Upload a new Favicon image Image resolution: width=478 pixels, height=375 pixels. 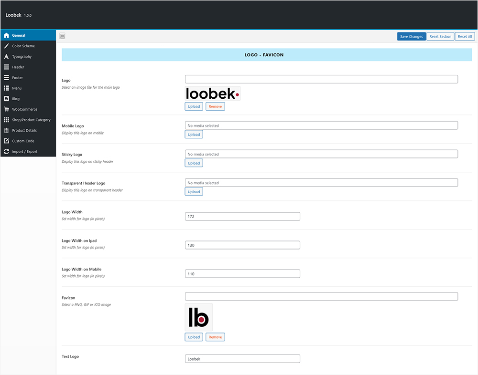coord(194,337)
